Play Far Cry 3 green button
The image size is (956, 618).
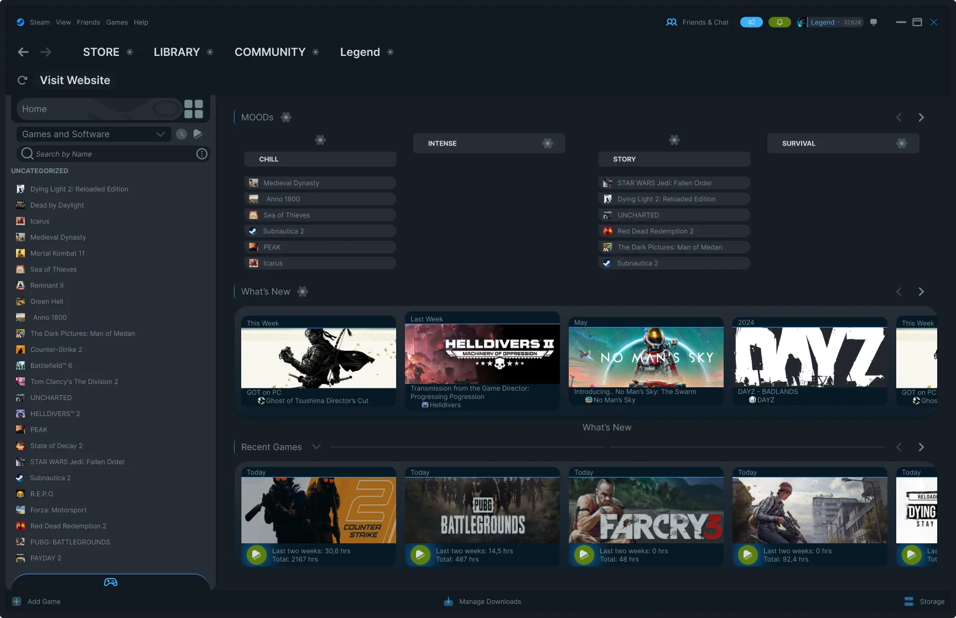(584, 554)
